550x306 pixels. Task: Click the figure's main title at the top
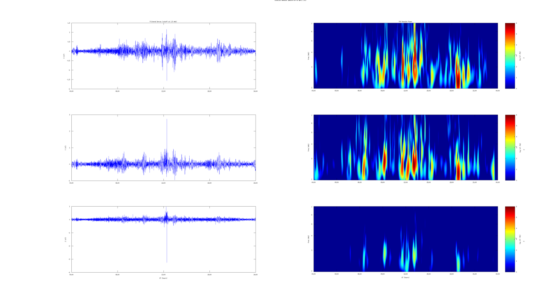coord(290,0)
